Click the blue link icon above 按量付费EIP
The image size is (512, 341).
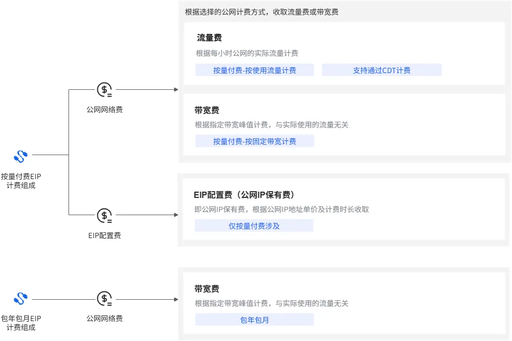20,156
